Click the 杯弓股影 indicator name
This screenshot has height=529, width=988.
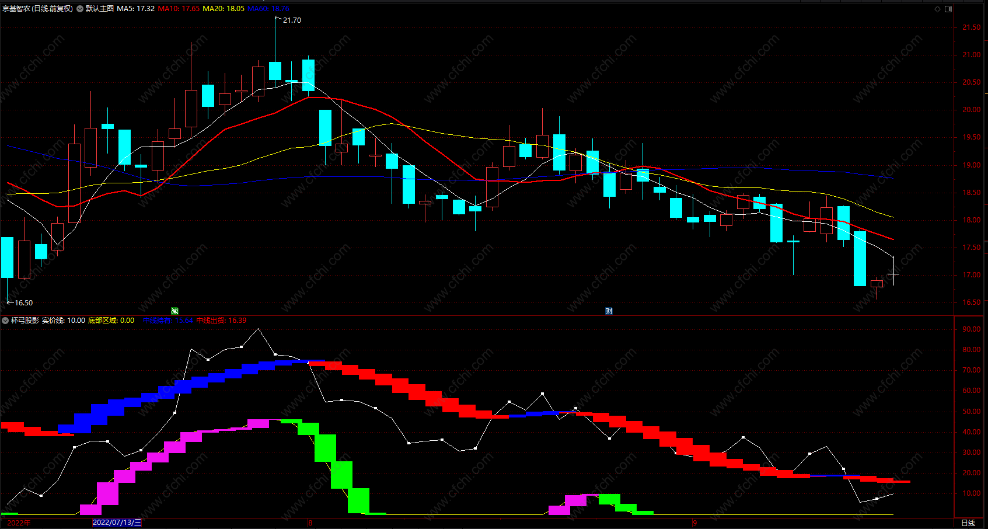click(25, 321)
